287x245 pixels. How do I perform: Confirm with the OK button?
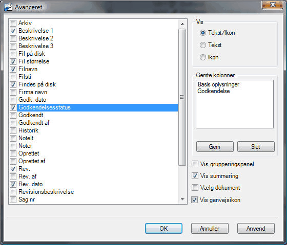(x=163, y=228)
